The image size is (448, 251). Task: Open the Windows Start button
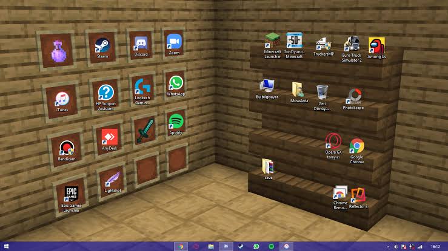[6, 246]
